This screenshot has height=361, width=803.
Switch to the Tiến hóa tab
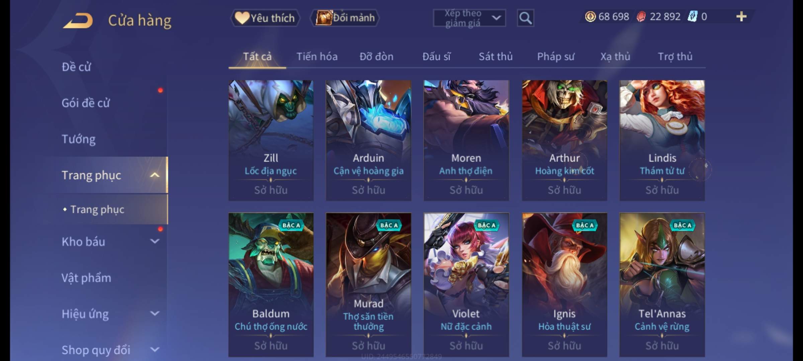317,56
